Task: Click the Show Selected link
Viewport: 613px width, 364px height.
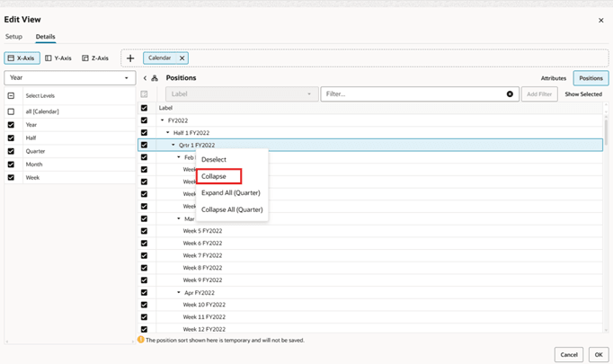Action: (583, 94)
